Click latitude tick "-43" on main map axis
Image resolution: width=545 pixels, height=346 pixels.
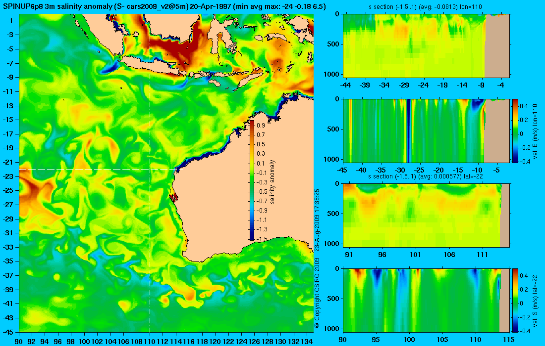(x=8, y=318)
